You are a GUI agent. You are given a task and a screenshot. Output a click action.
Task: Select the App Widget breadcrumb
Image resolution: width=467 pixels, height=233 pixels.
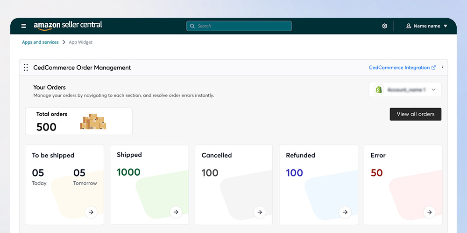click(x=80, y=42)
